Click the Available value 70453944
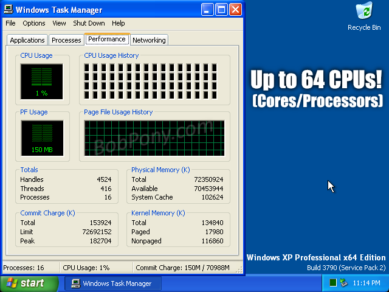 click(208, 189)
